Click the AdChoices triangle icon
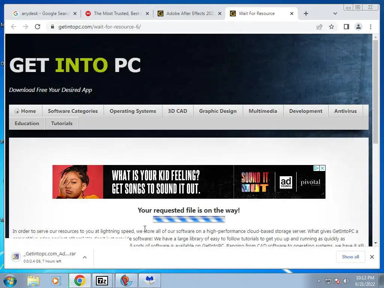 click(x=316, y=168)
